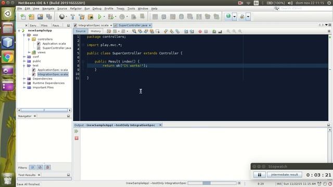Toggle the first Navigator filter button
The width and height of the screenshot is (333, 187).
click(32, 167)
